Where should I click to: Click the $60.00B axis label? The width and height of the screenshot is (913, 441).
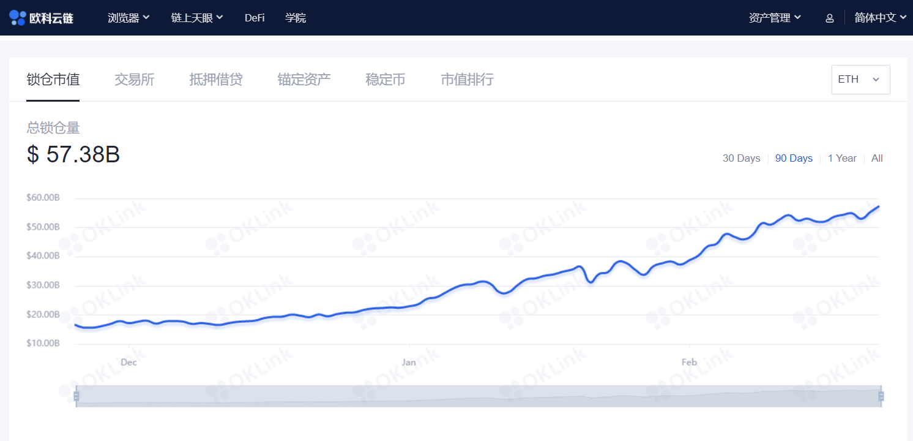point(43,198)
